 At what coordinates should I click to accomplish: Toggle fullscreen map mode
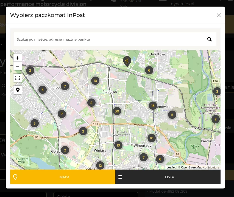(17, 78)
